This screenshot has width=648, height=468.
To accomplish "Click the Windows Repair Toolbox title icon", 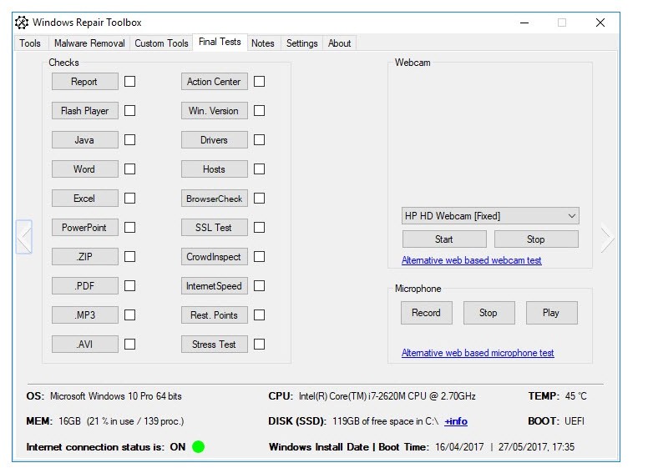I will [x=22, y=23].
